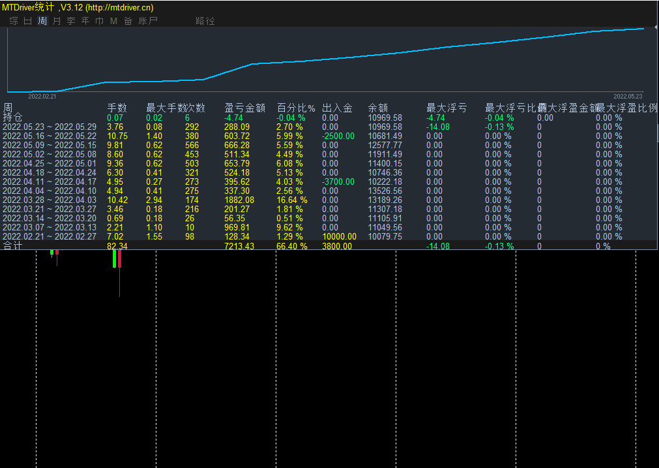Screen dimensions: 659x468
Task: Click the withdrawal value -3700.00
Action: [338, 182]
